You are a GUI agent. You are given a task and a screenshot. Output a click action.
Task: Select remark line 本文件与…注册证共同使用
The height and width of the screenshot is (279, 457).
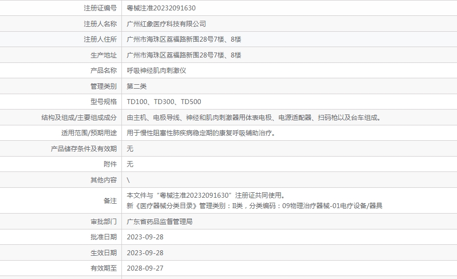[x=206, y=195]
